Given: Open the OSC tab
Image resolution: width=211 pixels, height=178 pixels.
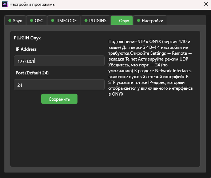Looking at the screenshot, I should click(x=37, y=20).
